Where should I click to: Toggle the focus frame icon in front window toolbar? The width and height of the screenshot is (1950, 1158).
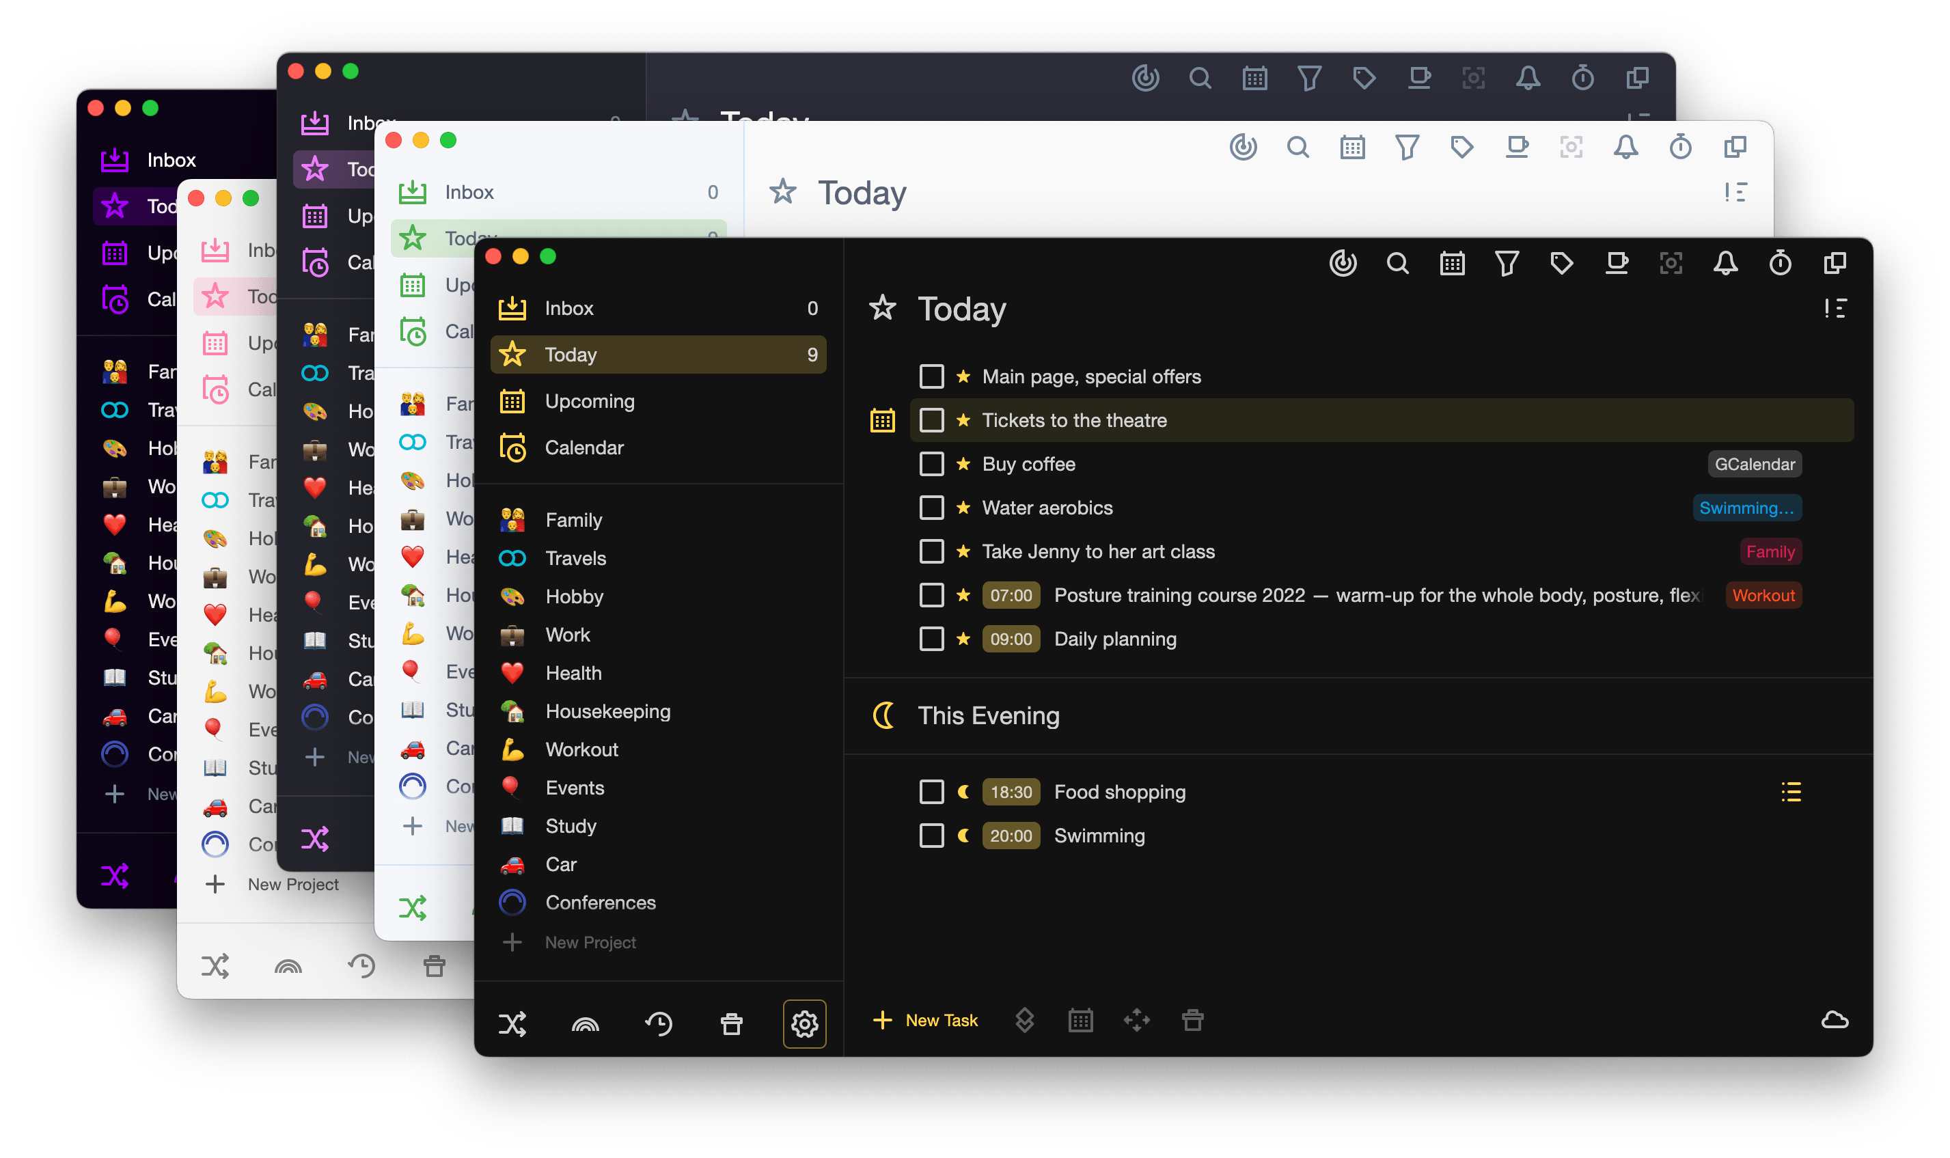(x=1671, y=263)
